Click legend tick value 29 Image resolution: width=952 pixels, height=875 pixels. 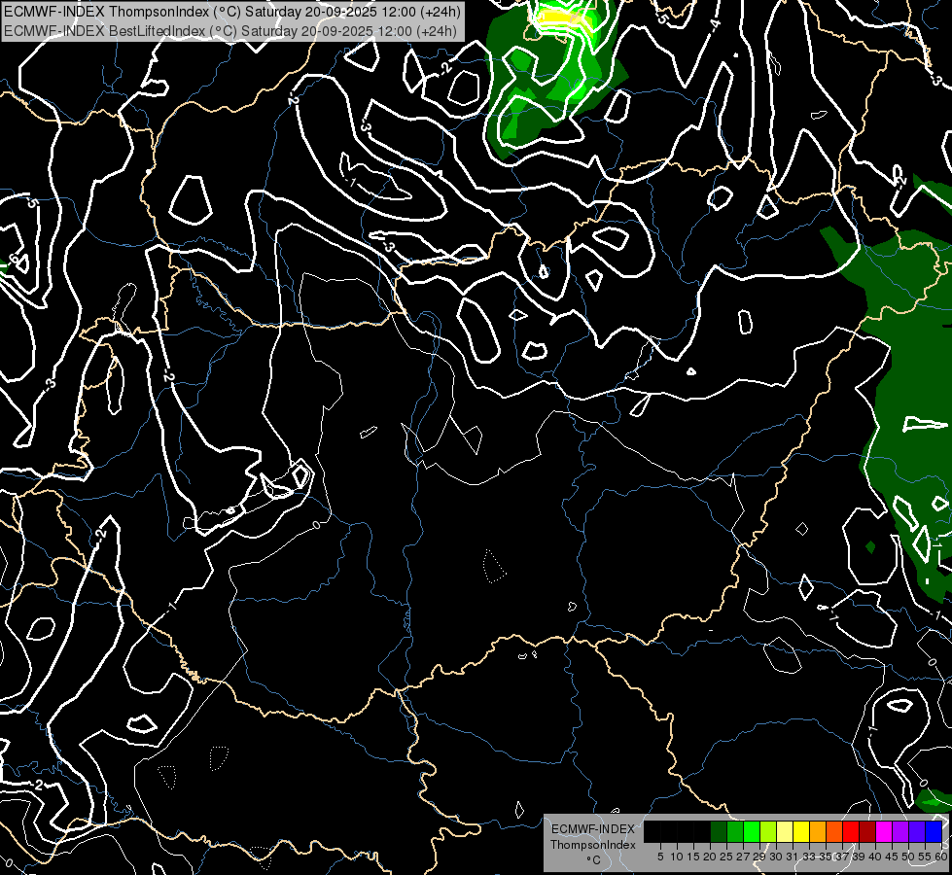pyautogui.click(x=759, y=857)
